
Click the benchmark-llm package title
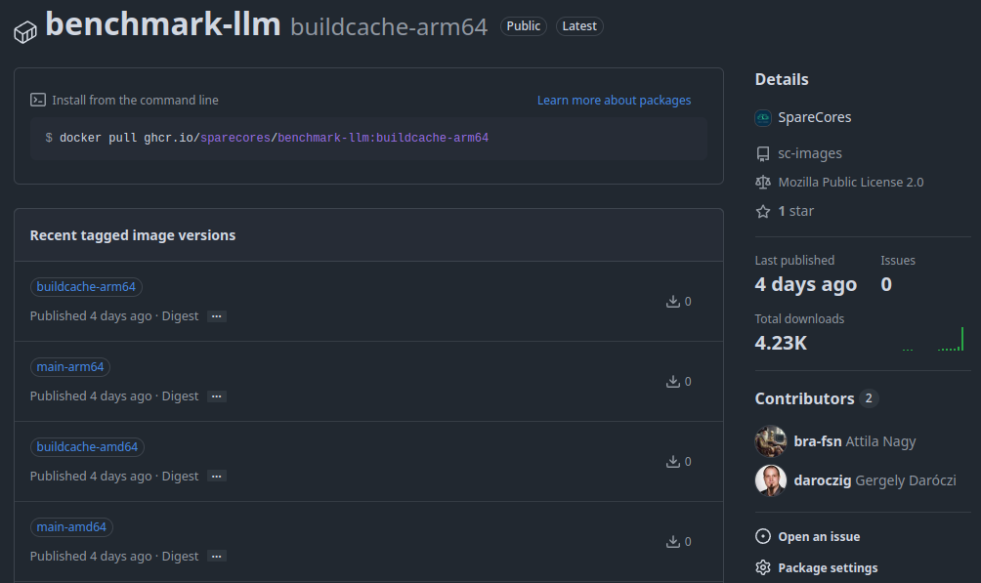pos(162,25)
